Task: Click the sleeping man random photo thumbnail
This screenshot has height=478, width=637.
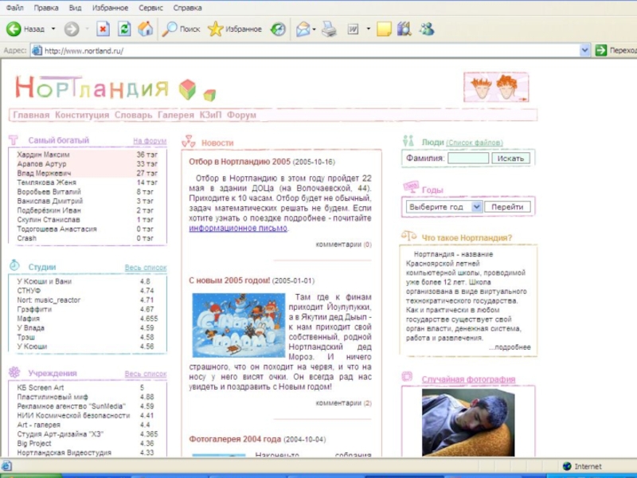Action: point(467,421)
